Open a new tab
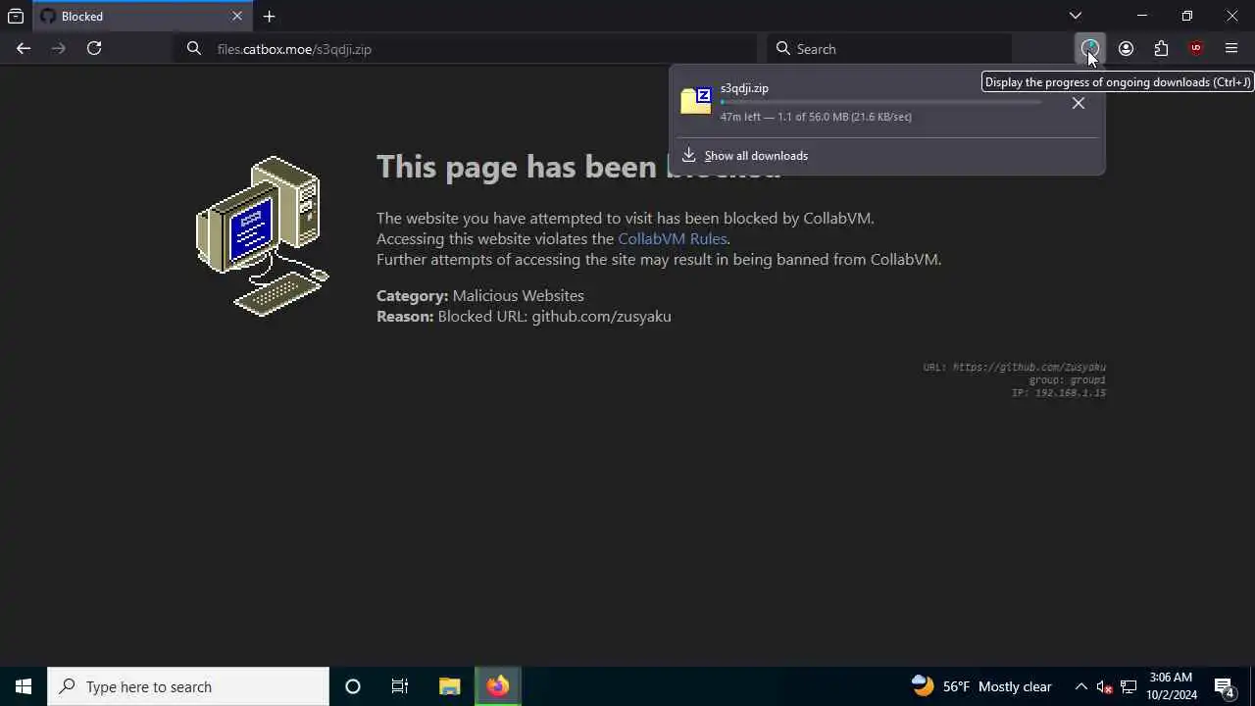The width and height of the screenshot is (1255, 706). pyautogui.click(x=269, y=16)
